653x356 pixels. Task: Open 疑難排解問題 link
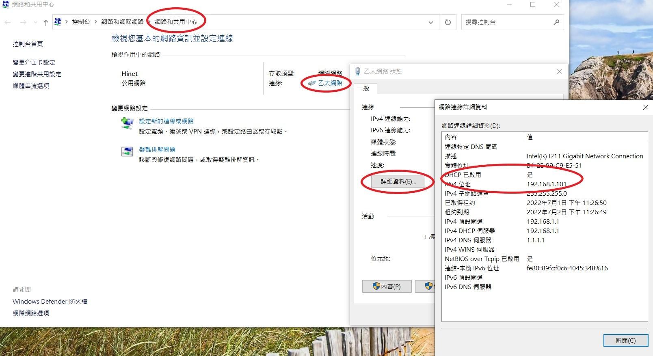(157, 149)
